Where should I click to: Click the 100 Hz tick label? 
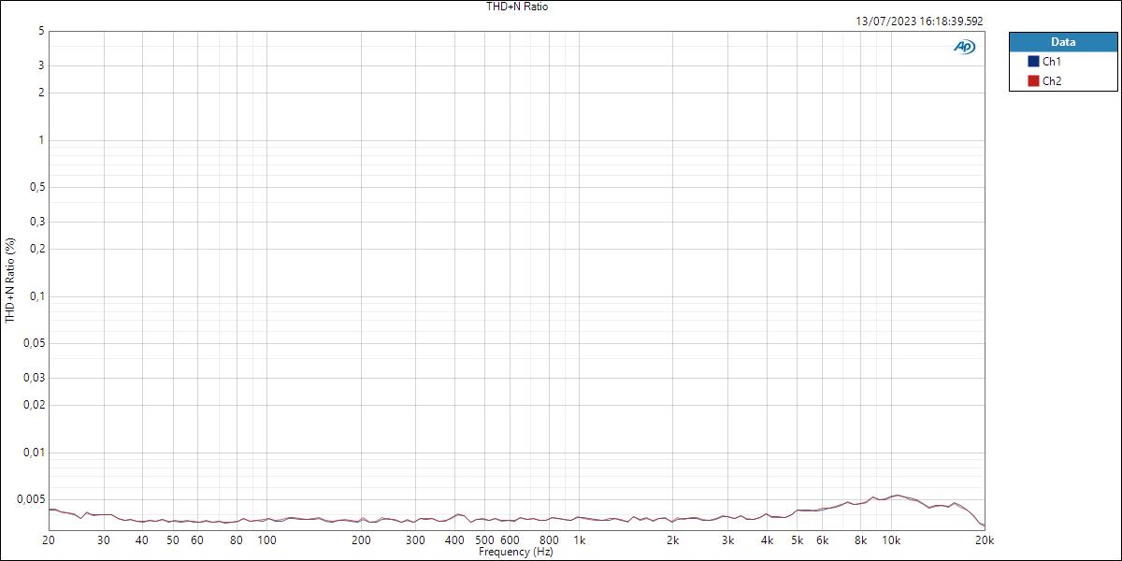(x=266, y=540)
